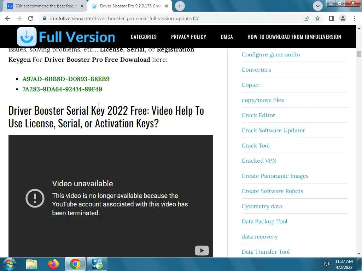The height and width of the screenshot is (271, 362).
Task: Click the video unavailable exclamation icon
Action: [x=35, y=198]
